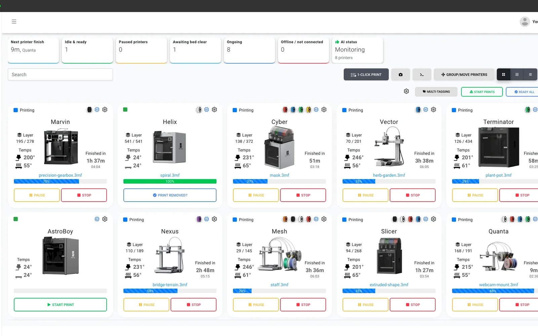Click Helix white filament spool icon
This screenshot has height=336, width=538.
(199, 110)
